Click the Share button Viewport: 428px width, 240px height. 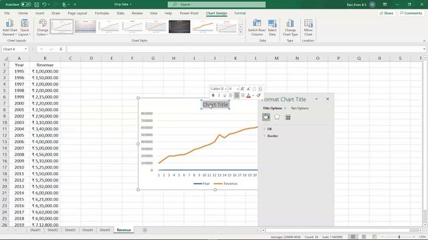[387, 13]
